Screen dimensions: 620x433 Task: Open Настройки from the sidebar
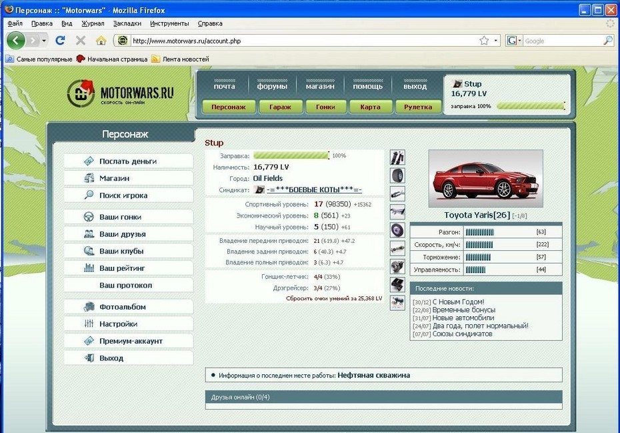pyautogui.click(x=129, y=324)
